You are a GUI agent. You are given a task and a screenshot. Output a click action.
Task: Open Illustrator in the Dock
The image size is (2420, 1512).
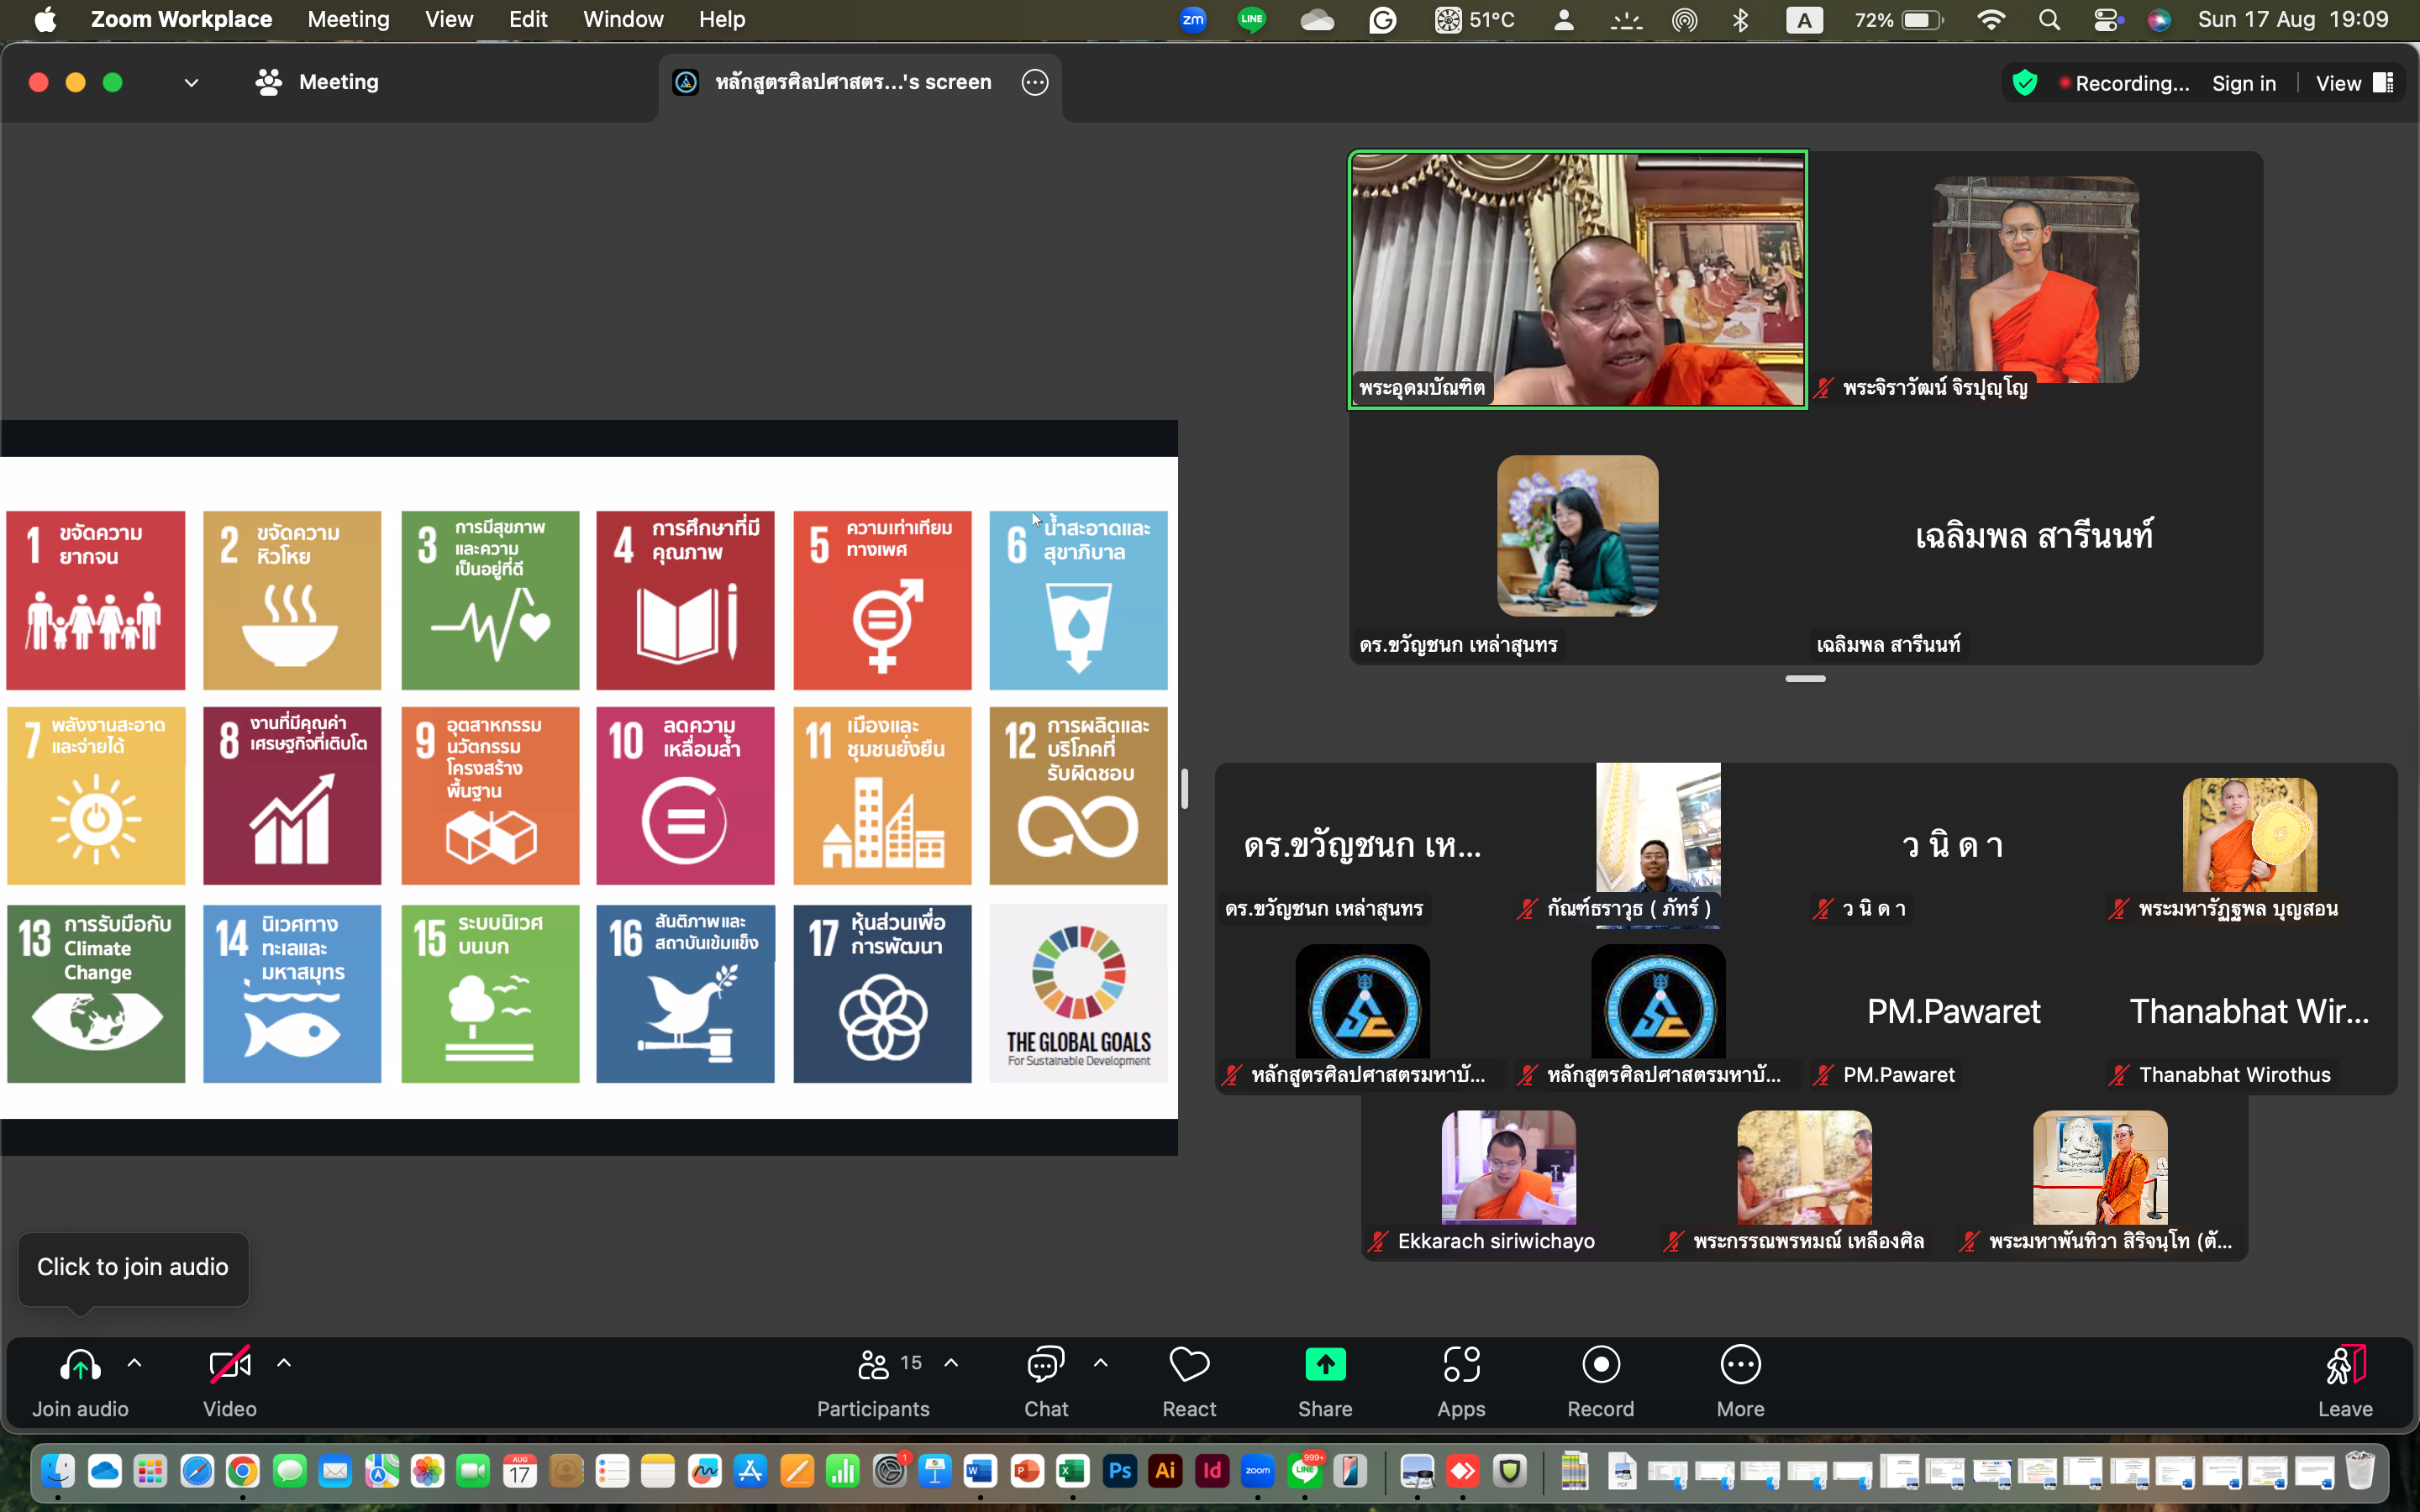tap(1165, 1471)
